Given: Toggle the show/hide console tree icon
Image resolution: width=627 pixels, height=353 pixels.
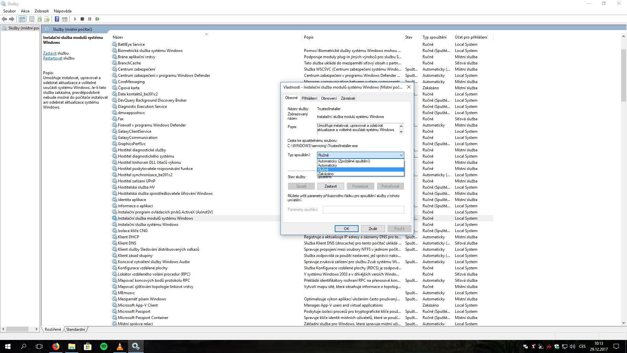Looking at the screenshot, I should click(x=22, y=19).
